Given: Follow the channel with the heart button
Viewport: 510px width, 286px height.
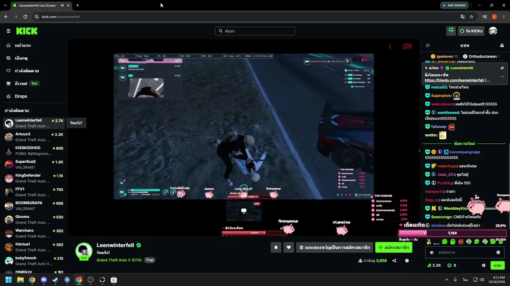Looking at the screenshot, I should point(288,247).
